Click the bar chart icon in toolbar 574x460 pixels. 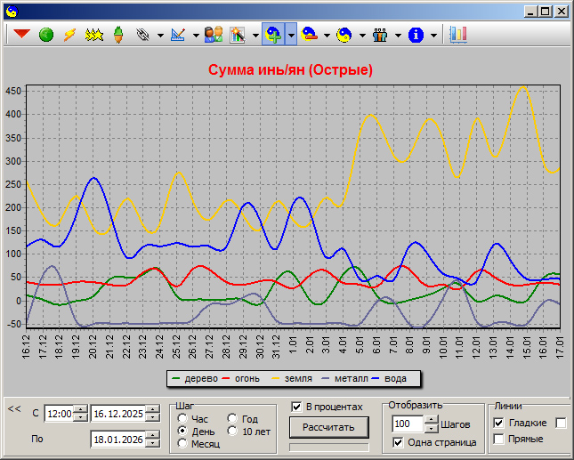458,35
